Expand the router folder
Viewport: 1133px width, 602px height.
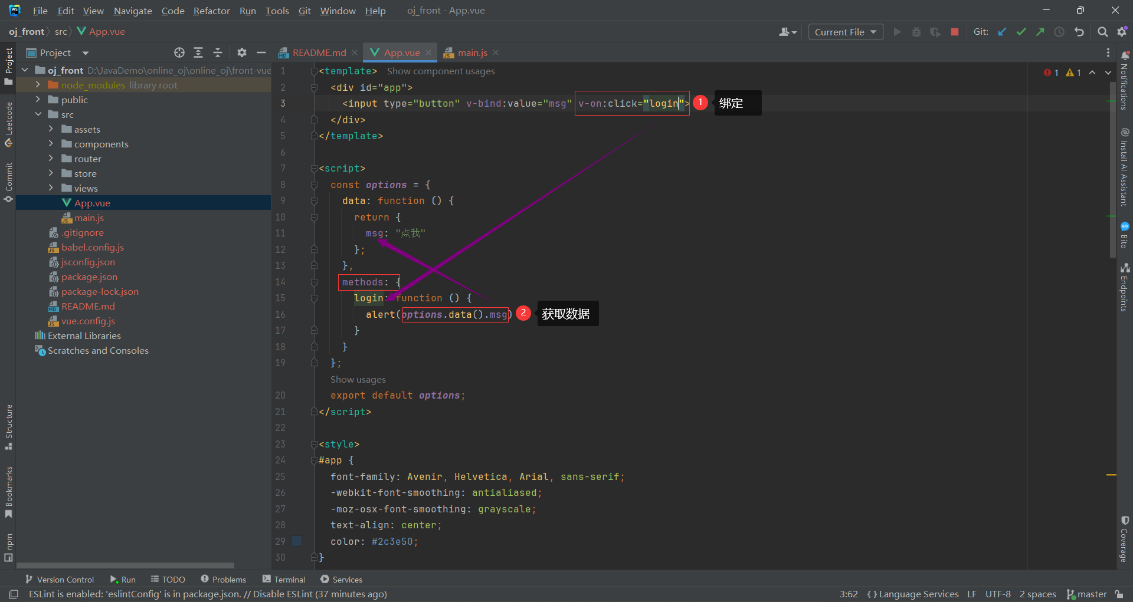[51, 159]
